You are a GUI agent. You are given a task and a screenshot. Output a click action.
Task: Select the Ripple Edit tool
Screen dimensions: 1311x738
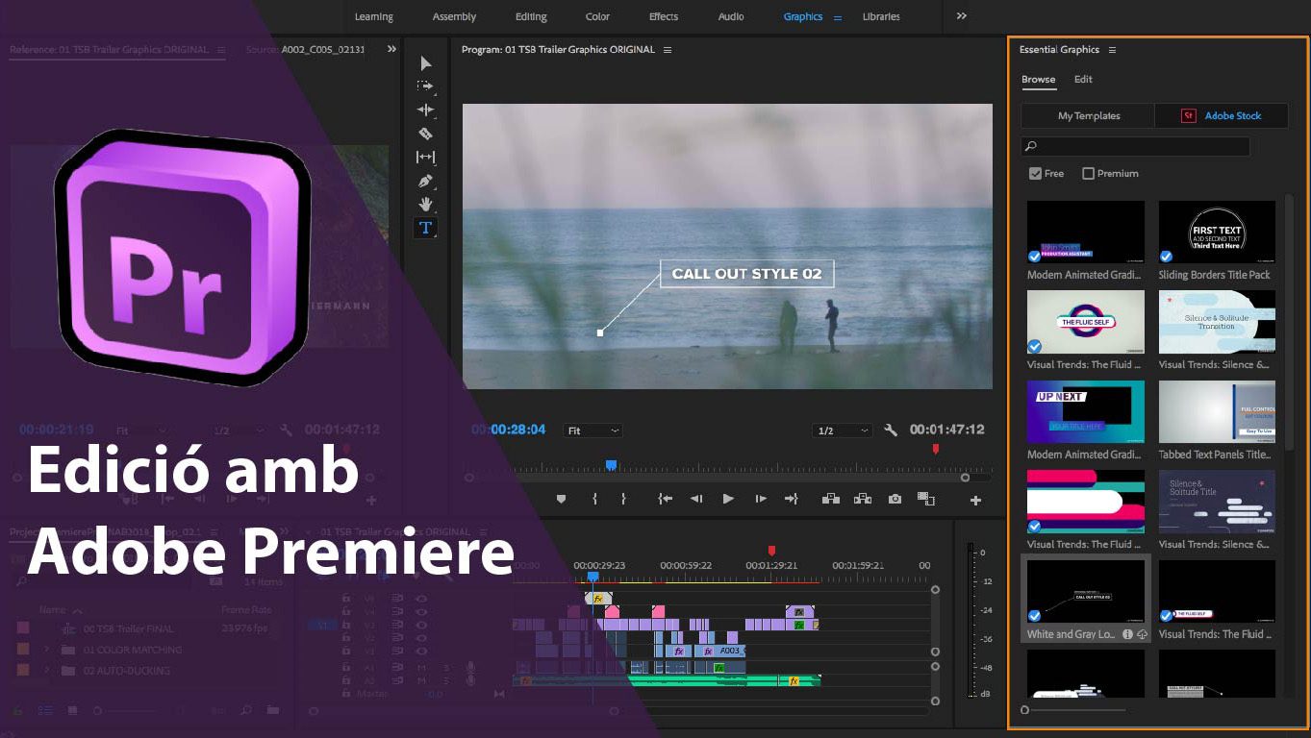tap(425, 110)
